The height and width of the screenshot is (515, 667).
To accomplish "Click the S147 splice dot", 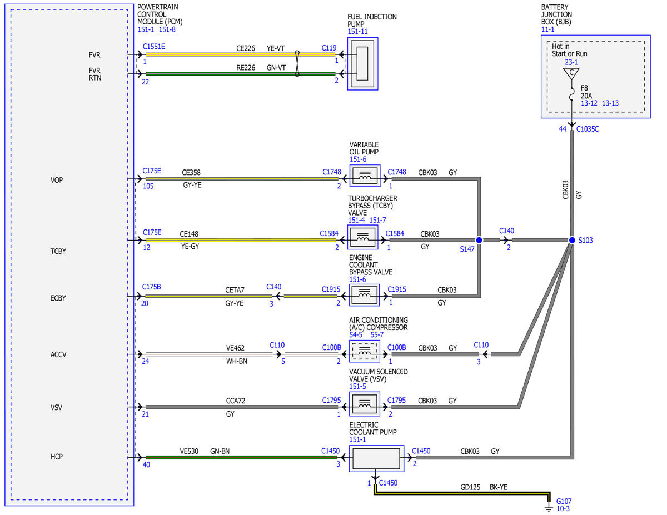I will 479,240.
